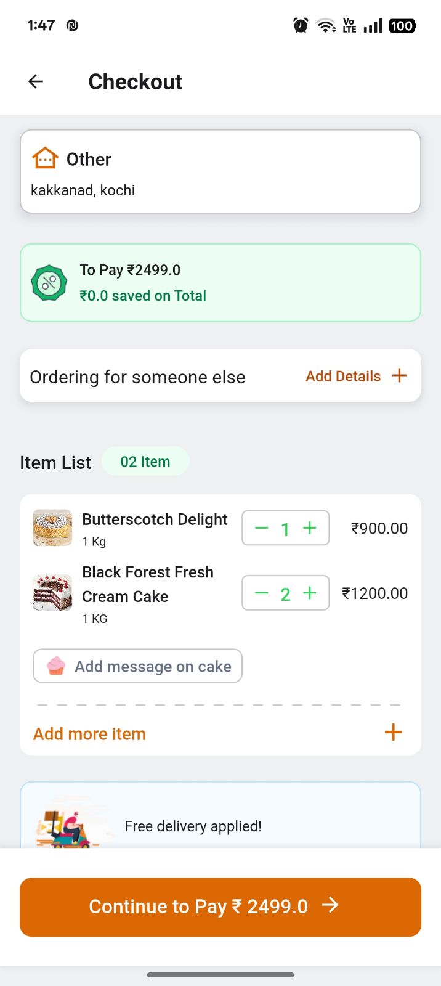Increase Black Forest Cake quantity

[x=310, y=593]
